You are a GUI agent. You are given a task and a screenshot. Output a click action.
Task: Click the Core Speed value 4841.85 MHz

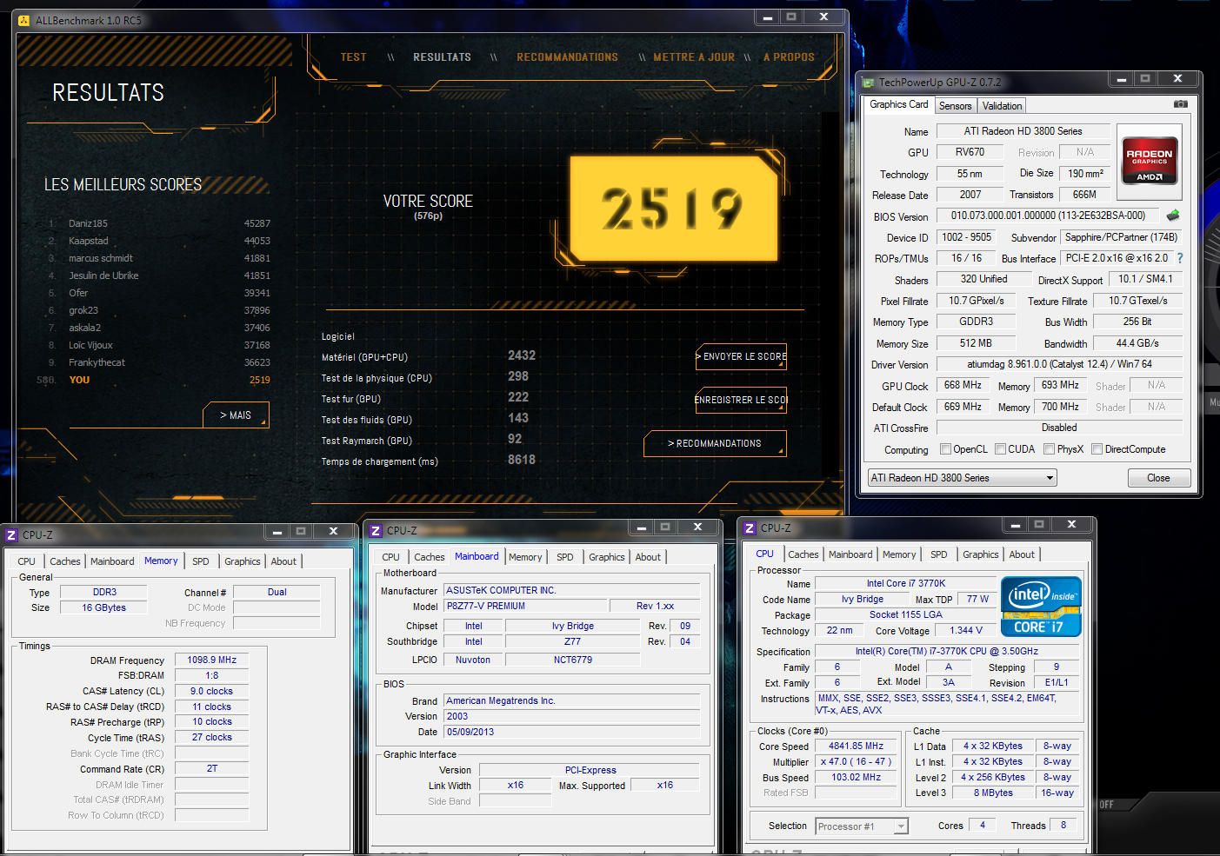[x=857, y=746]
